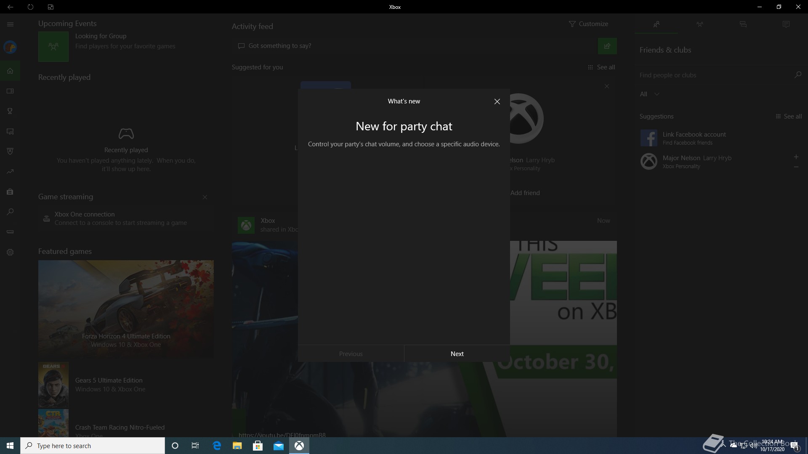Open Achievements trophy icon
Screen dimensions: 808x454
pos(10,111)
